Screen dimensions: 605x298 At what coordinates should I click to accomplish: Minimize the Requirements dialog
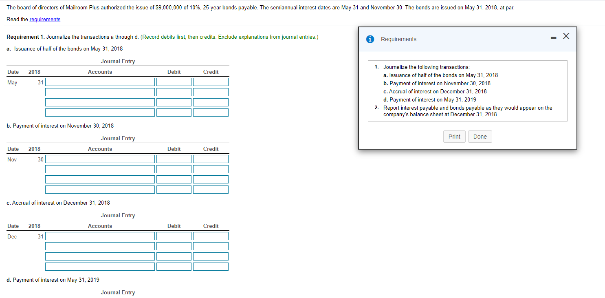pos(552,38)
